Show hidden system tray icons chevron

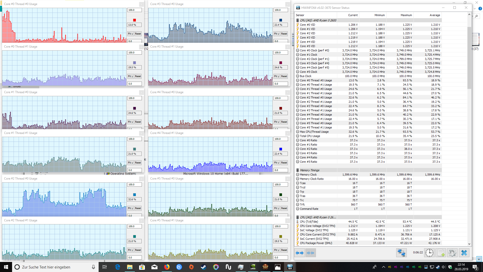(x=383, y=267)
